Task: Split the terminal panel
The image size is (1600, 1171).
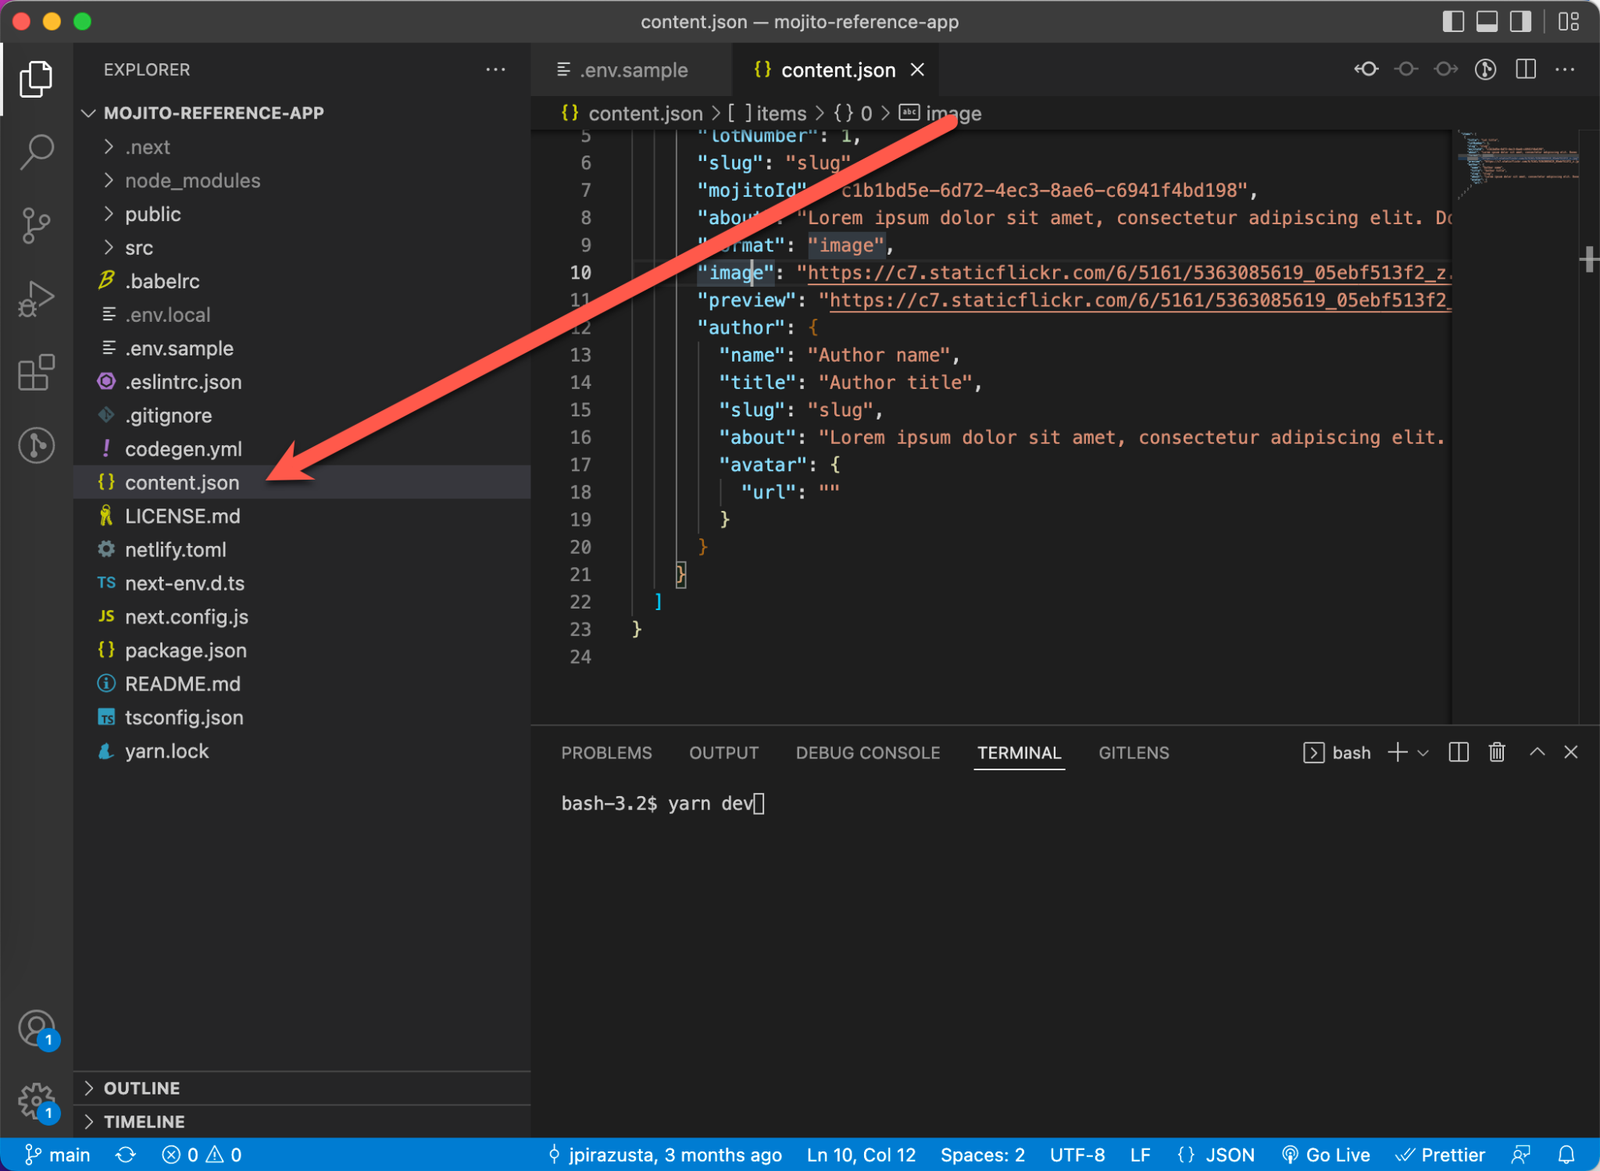Action: (x=1458, y=752)
